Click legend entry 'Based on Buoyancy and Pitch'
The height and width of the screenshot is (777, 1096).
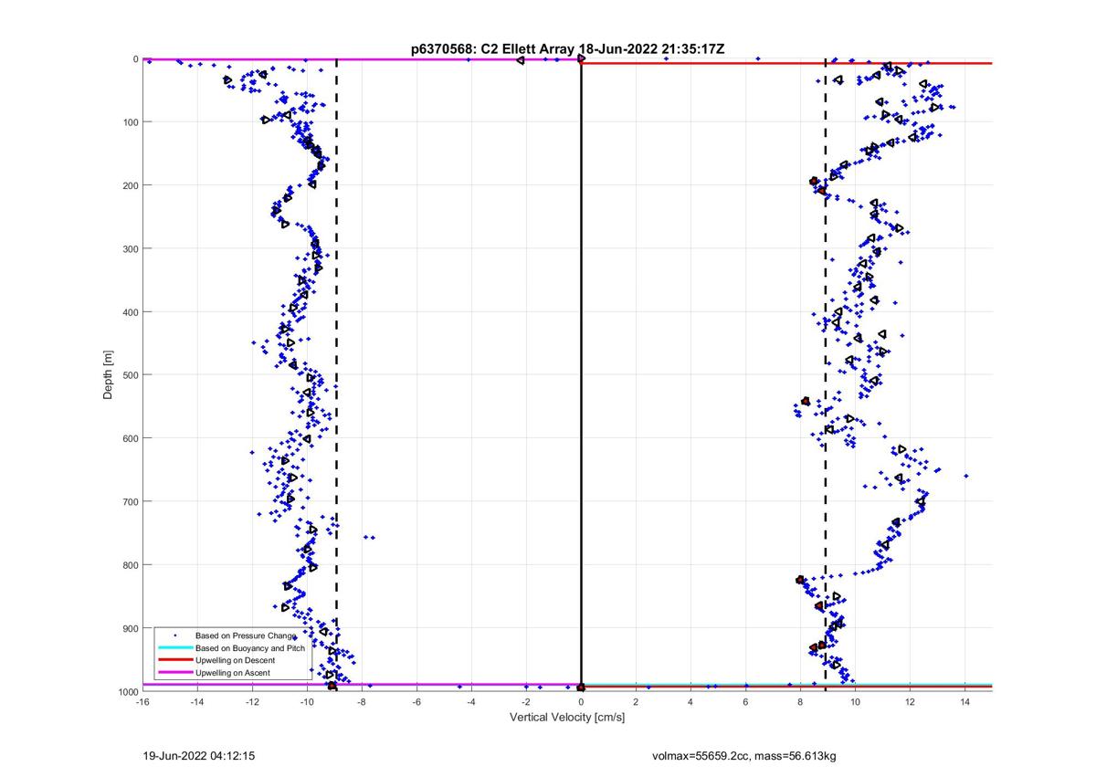[x=250, y=647]
